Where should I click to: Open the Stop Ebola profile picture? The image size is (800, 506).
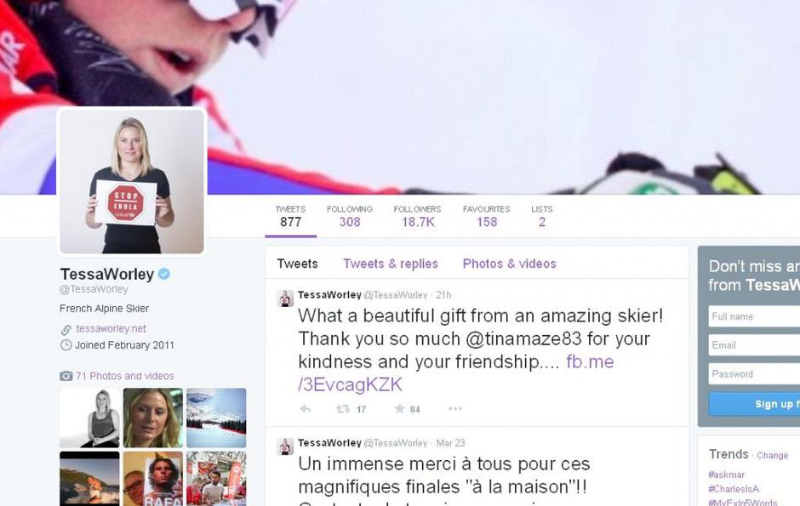pos(132,181)
